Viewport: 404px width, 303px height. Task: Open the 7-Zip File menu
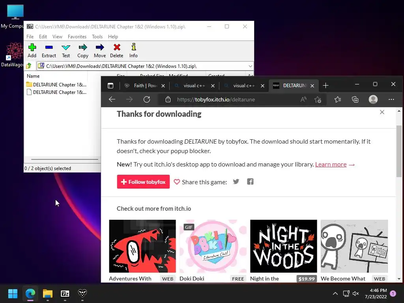point(30,37)
